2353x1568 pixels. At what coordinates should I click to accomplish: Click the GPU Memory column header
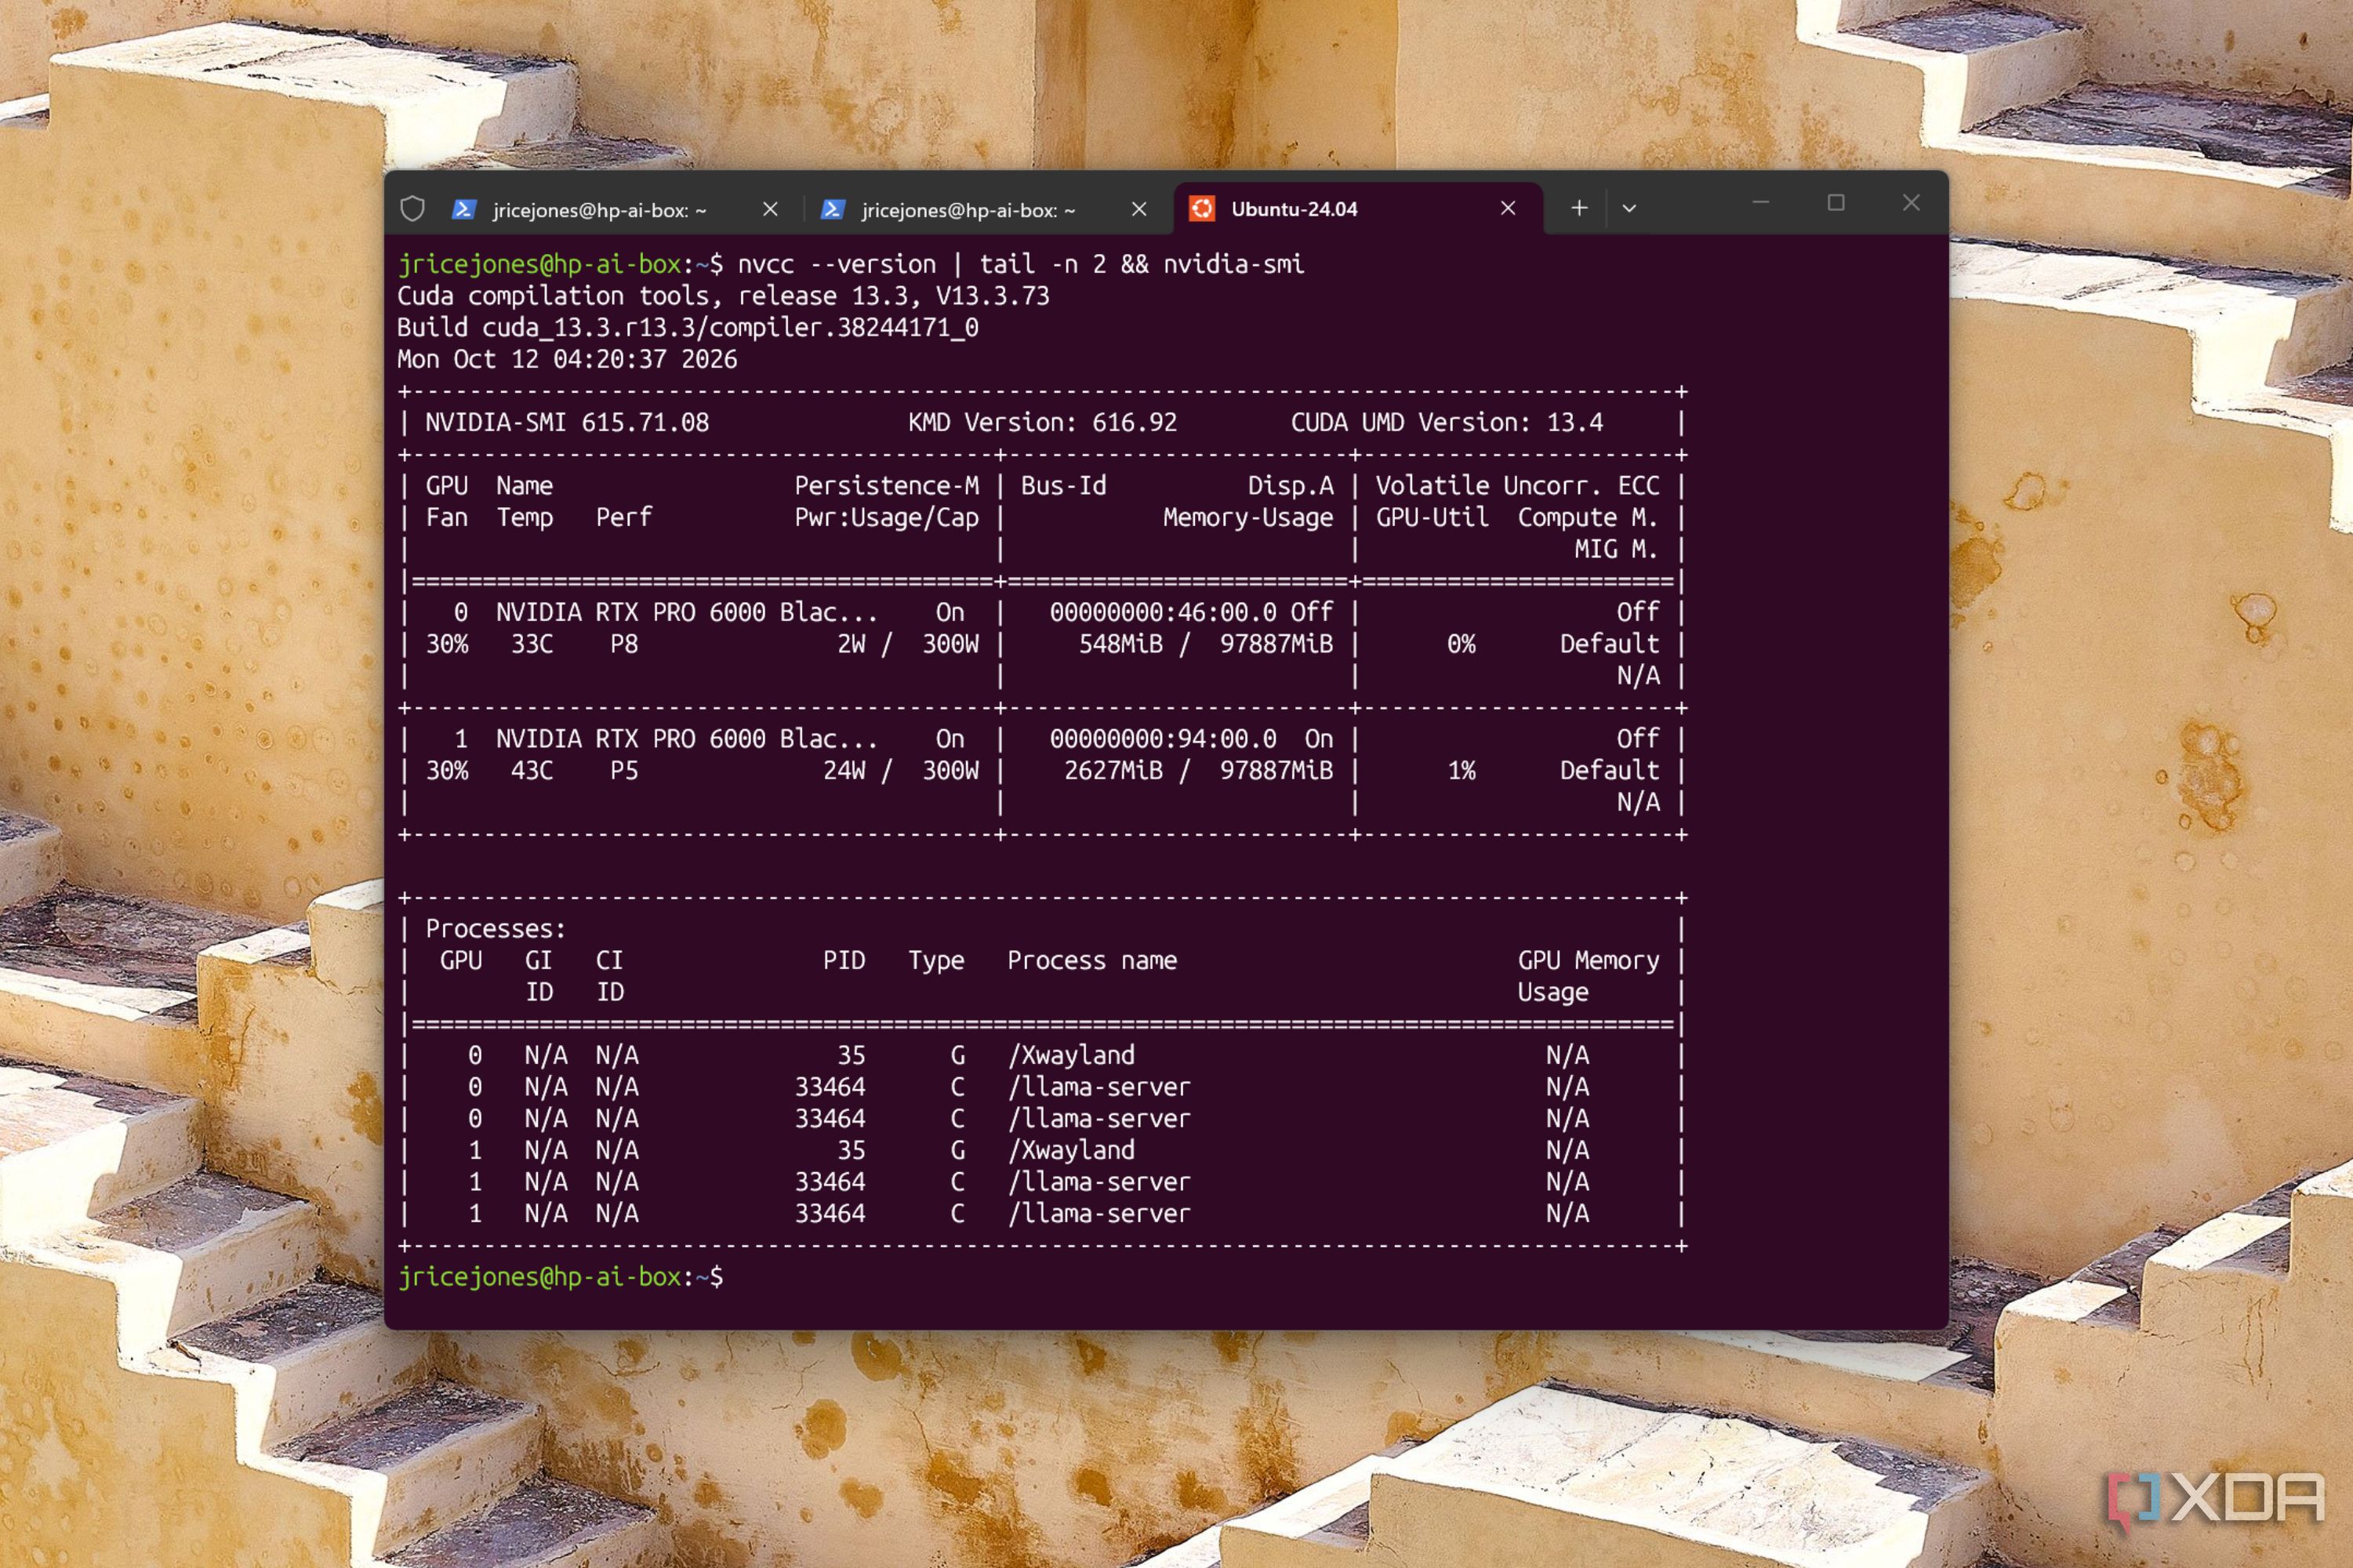click(1588, 961)
